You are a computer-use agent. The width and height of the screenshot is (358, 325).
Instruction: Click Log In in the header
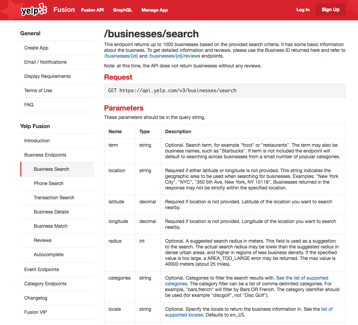tap(303, 9)
